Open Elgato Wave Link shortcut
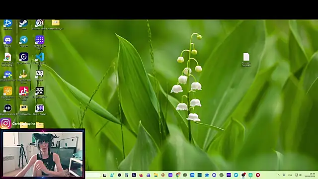This screenshot has width=318, height=179. pyautogui.click(x=8, y=109)
